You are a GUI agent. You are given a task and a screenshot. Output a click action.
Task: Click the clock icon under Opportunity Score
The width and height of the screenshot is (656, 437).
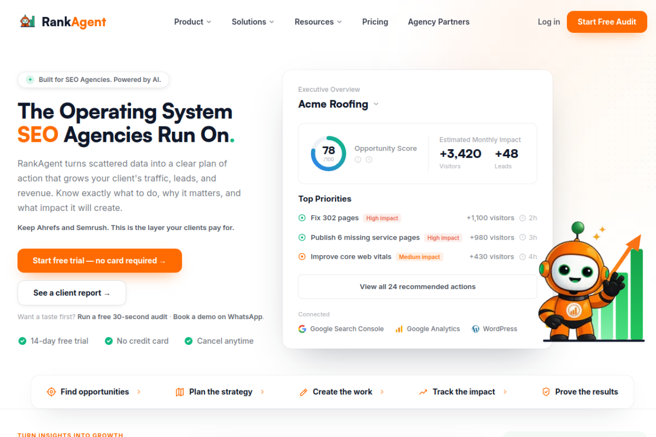point(369,159)
